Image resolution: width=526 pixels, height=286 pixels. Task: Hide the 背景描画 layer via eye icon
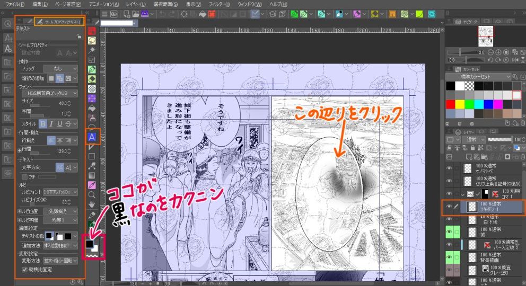point(449,257)
